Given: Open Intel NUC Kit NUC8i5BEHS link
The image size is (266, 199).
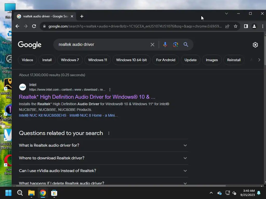Looking at the screenshot, I should (43, 115).
